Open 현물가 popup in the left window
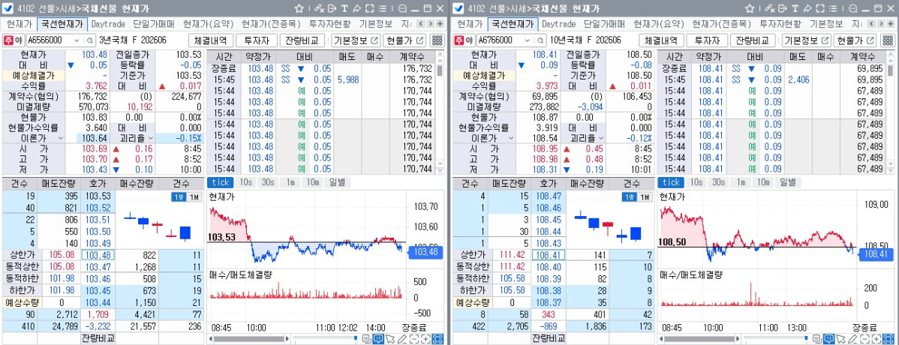This screenshot has height=345, width=899. point(404,40)
